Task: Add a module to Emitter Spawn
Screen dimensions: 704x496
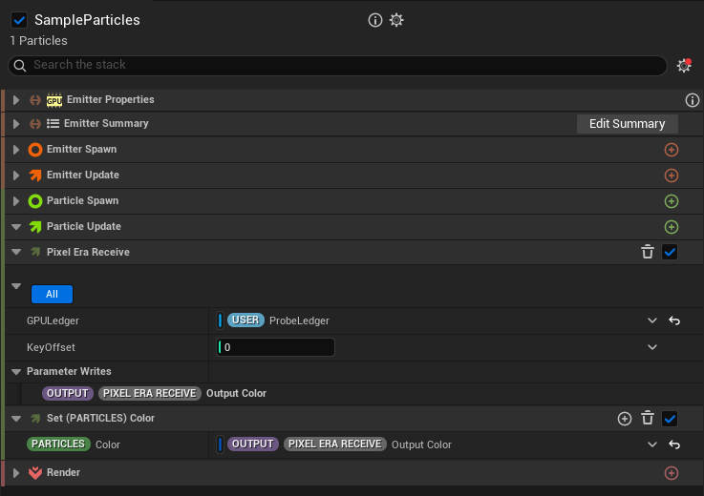Action: pos(672,150)
